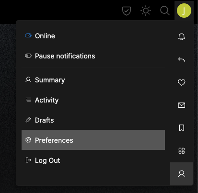198x193 pixels.
Task: Open the Activity menu item
Action: [93, 100]
